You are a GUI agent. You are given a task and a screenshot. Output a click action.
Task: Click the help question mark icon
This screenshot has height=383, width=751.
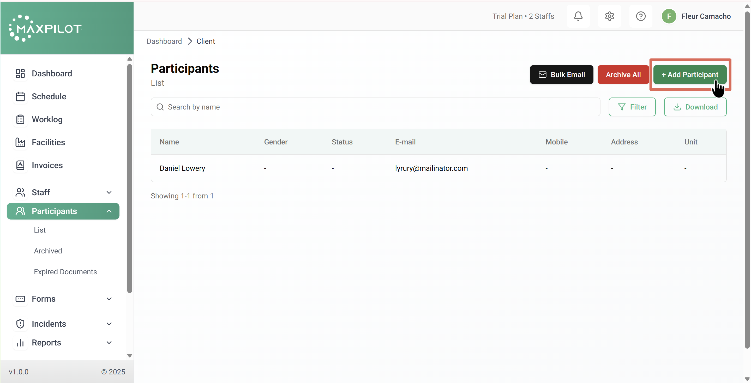pyautogui.click(x=640, y=16)
